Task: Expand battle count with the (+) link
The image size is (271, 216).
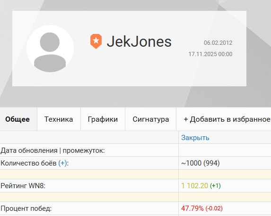Action: point(62,163)
